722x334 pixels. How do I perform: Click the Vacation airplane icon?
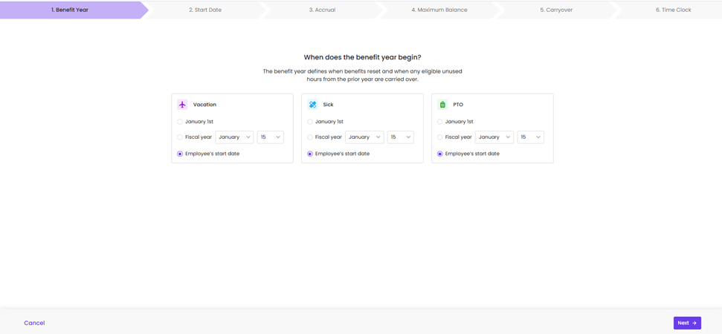point(182,105)
